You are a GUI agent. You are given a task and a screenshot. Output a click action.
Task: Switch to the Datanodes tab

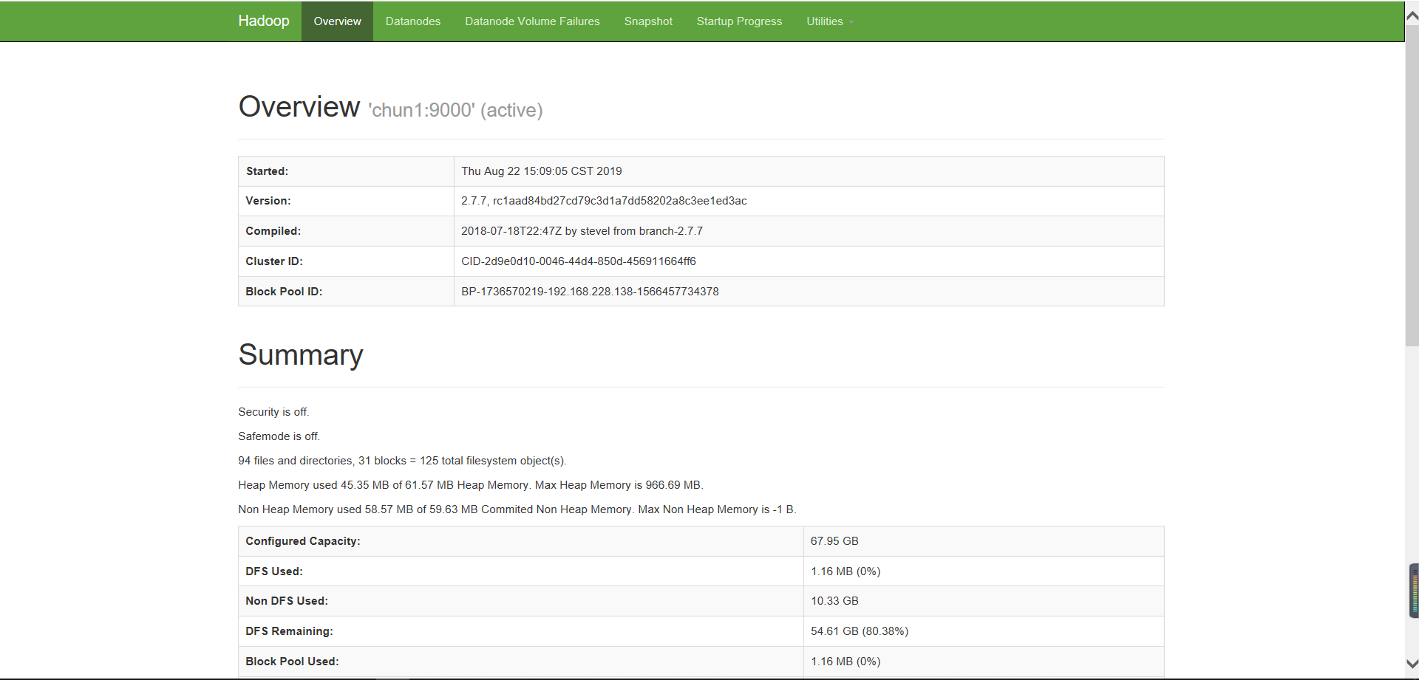tap(413, 21)
